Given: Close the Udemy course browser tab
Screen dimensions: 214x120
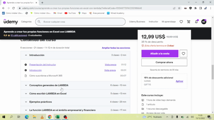Looking at the screenshot, I should pyautogui.click(x=36, y=3).
